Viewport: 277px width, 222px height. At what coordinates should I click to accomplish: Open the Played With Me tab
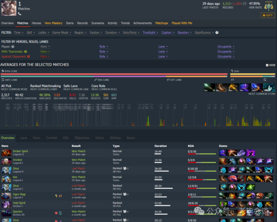tap(182, 23)
